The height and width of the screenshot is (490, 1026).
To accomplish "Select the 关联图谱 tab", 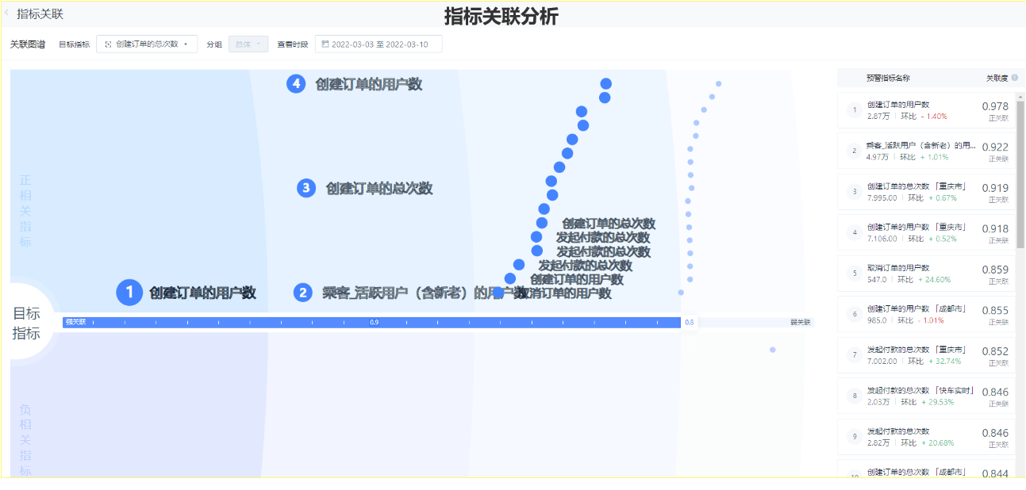I will pyautogui.click(x=28, y=44).
